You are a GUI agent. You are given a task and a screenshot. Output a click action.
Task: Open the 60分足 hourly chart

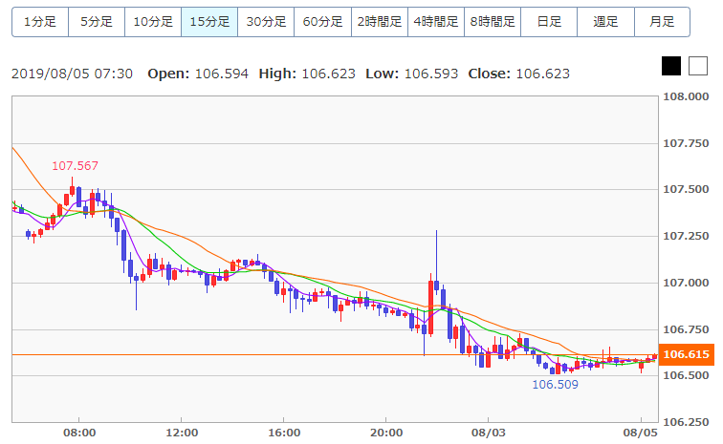322,21
